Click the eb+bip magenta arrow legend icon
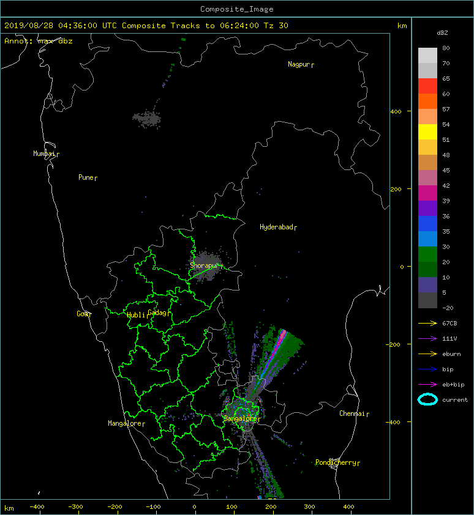Viewport: 474px width, 515px height. point(427,385)
